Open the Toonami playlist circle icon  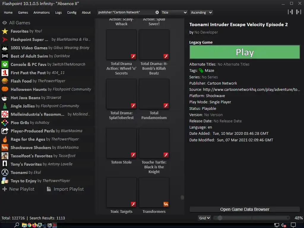point(5,172)
